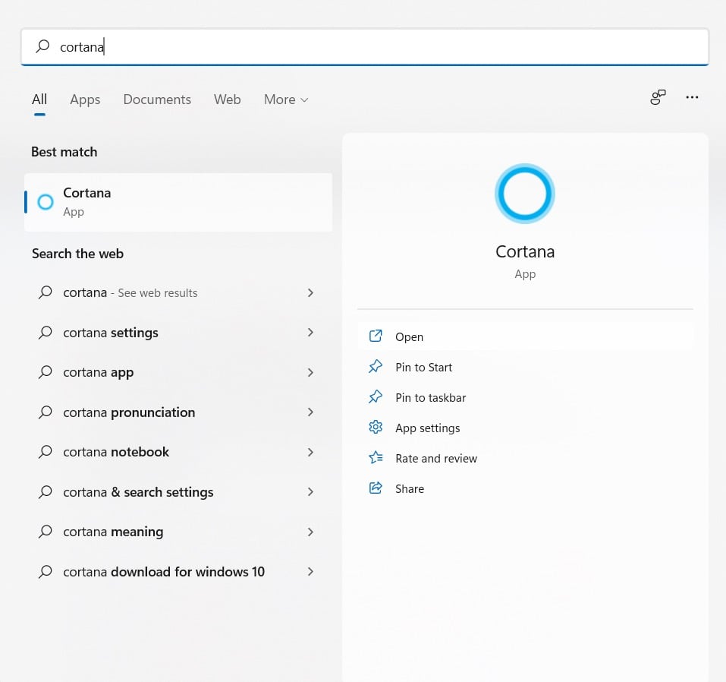Select cortana pronunciation web suggestion
The image size is (726, 682).
(129, 412)
